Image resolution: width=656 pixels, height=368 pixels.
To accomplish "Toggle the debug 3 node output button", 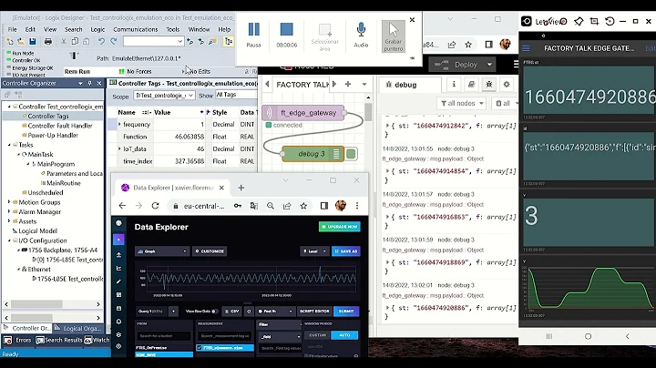I will (x=352, y=154).
